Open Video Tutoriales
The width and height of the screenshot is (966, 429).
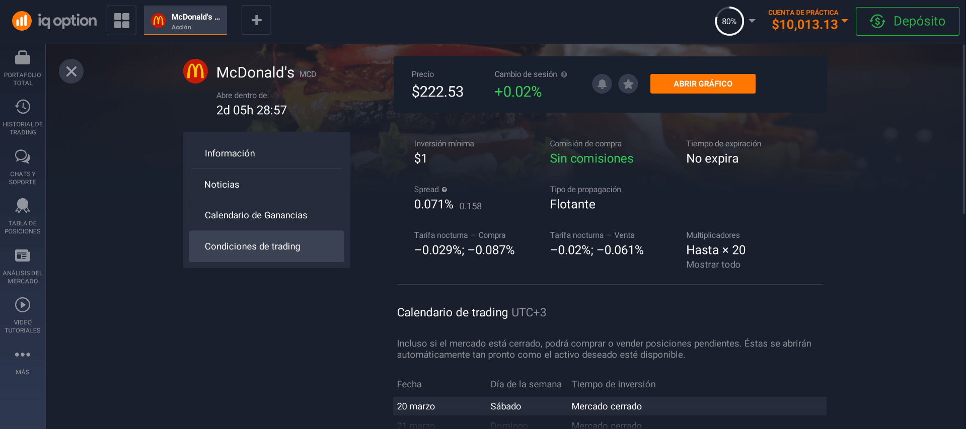(23, 315)
